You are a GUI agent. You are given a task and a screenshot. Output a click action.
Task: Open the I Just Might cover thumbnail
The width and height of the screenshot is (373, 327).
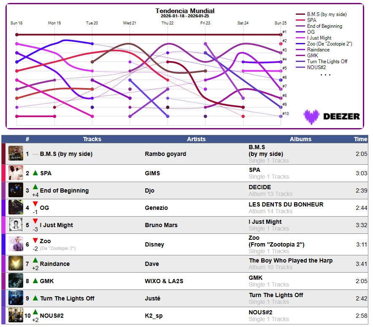[x=16, y=225]
